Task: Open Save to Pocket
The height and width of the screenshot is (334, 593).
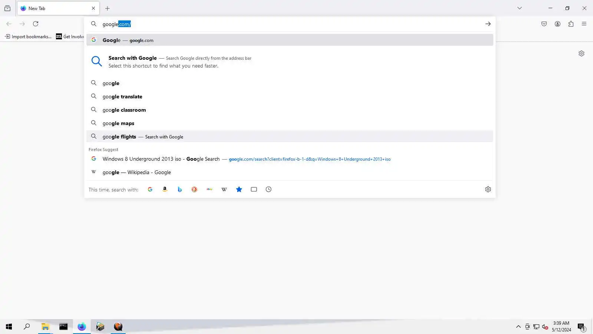Action: coord(544,24)
